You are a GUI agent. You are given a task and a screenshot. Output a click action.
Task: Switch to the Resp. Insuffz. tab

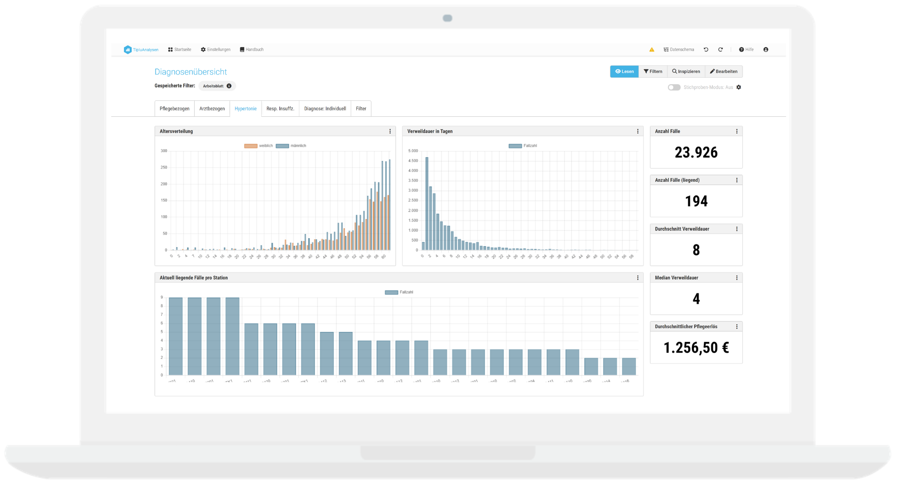(x=280, y=109)
